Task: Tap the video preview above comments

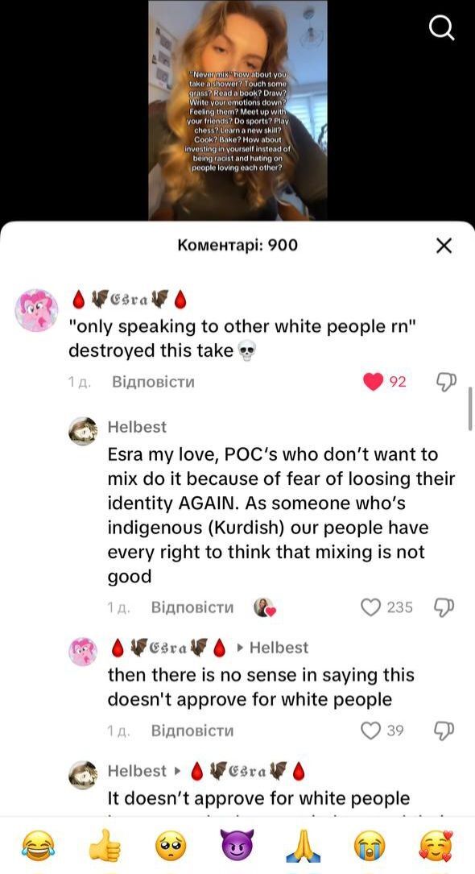Action: (x=237, y=110)
